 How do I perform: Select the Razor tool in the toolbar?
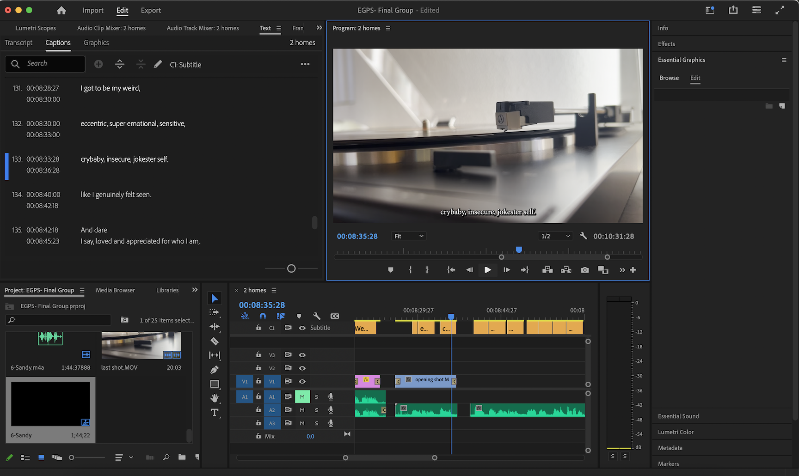pyautogui.click(x=215, y=341)
